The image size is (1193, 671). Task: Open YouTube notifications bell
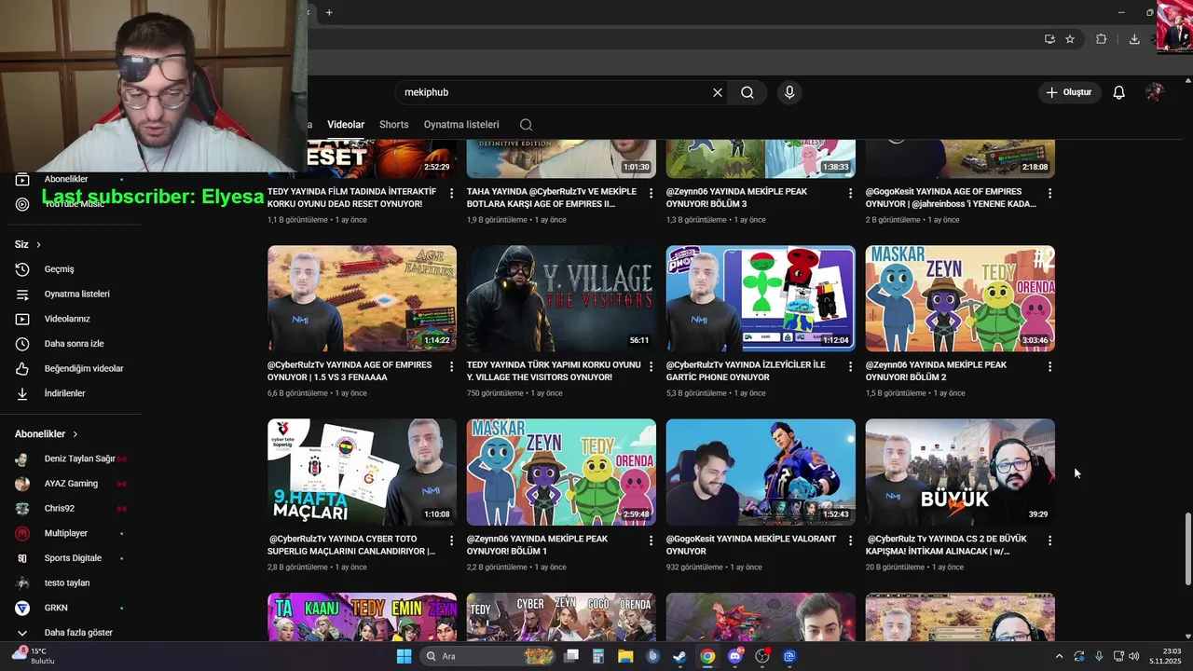tap(1119, 92)
